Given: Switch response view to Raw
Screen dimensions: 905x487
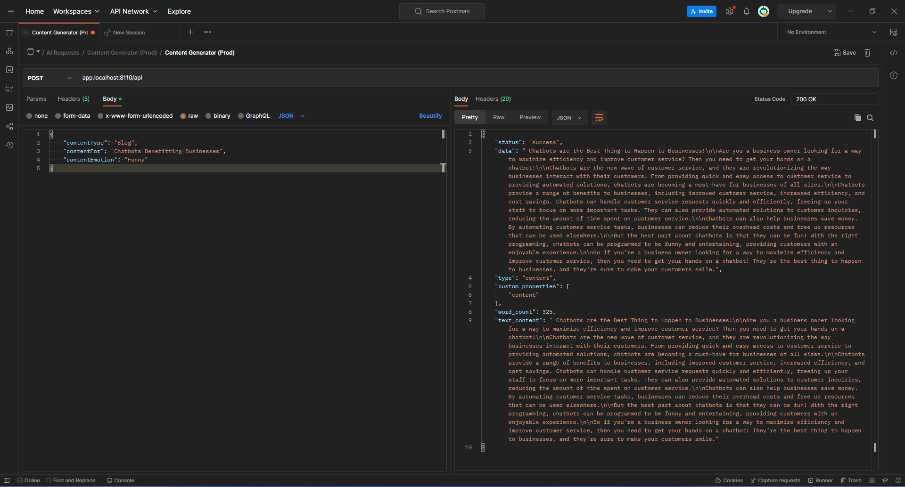Looking at the screenshot, I should tap(499, 117).
